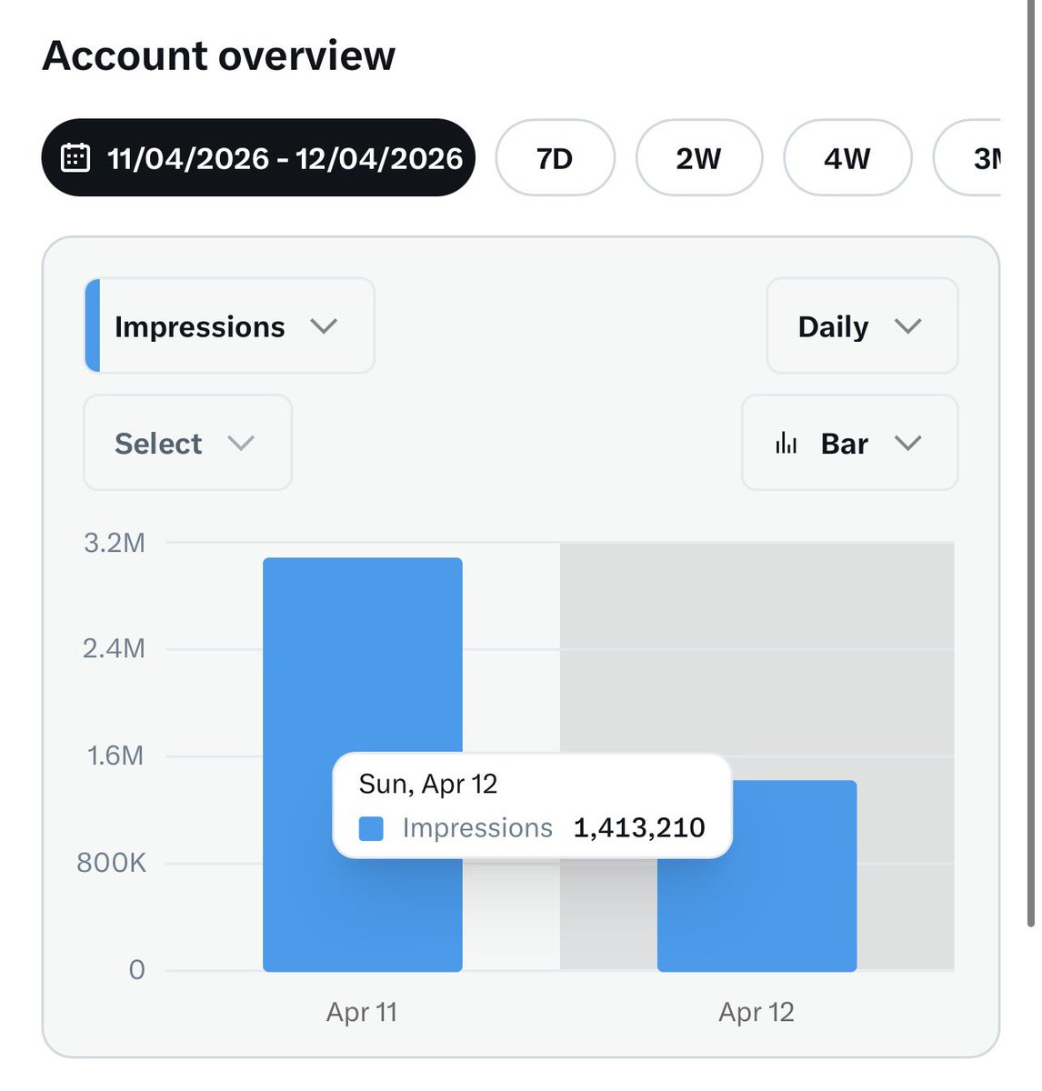Open the Impressions metric dropdown

pyautogui.click(x=229, y=325)
